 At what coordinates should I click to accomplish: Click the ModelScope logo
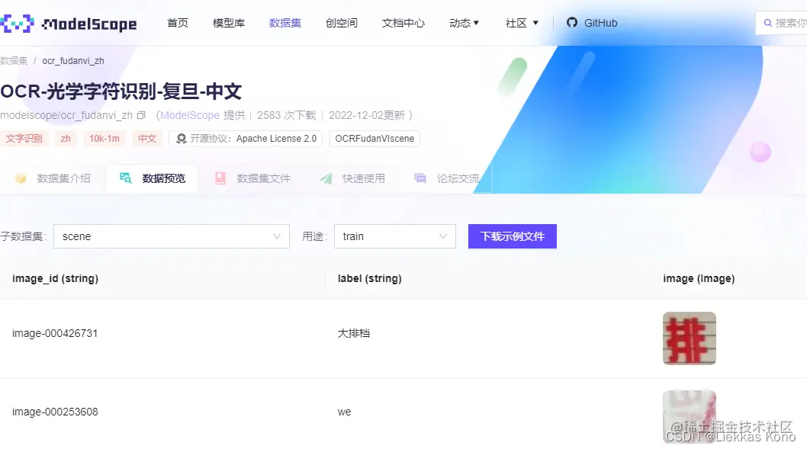tap(69, 23)
